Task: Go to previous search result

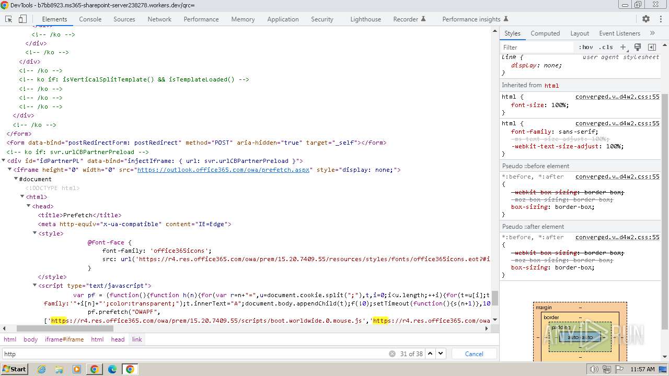Action: 430,354
